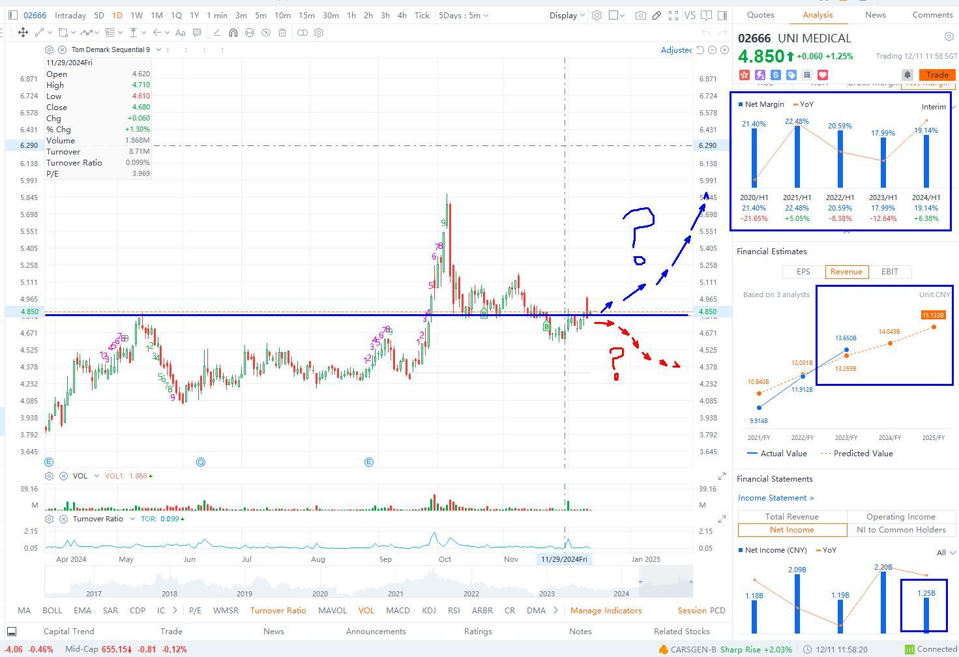Select the polyline wave drawing tool

(85, 33)
